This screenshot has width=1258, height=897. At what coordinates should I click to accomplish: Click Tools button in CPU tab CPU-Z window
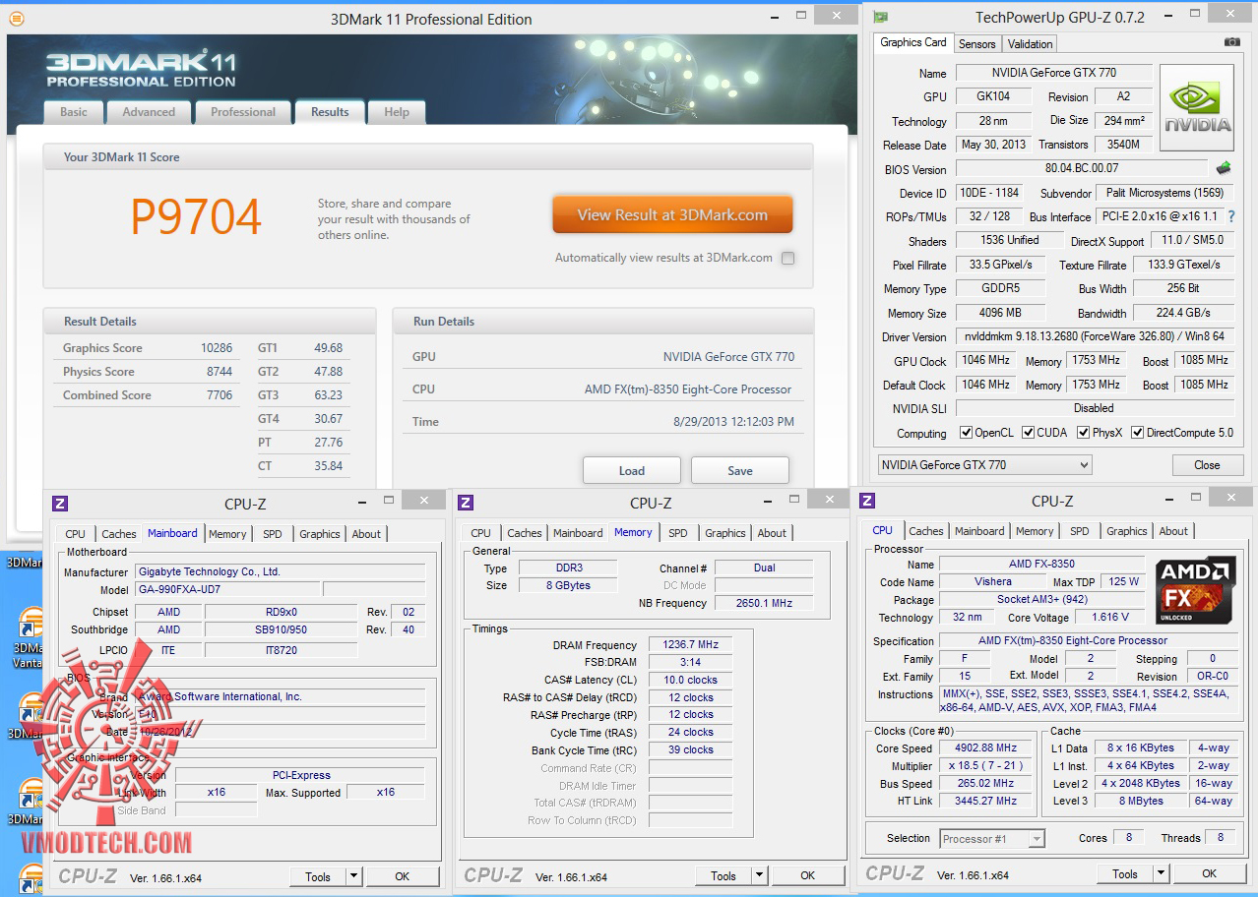[x=1125, y=873]
